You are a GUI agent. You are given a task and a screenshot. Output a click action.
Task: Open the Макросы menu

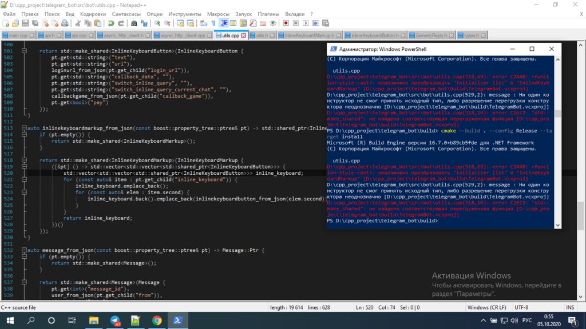[218, 14]
